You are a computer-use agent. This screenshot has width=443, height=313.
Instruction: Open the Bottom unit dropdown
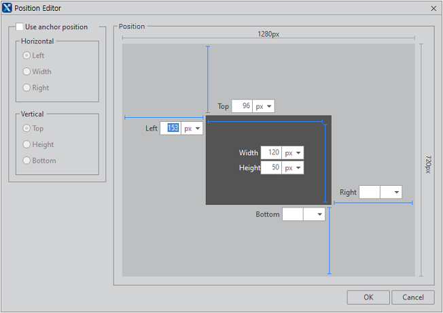click(x=314, y=214)
